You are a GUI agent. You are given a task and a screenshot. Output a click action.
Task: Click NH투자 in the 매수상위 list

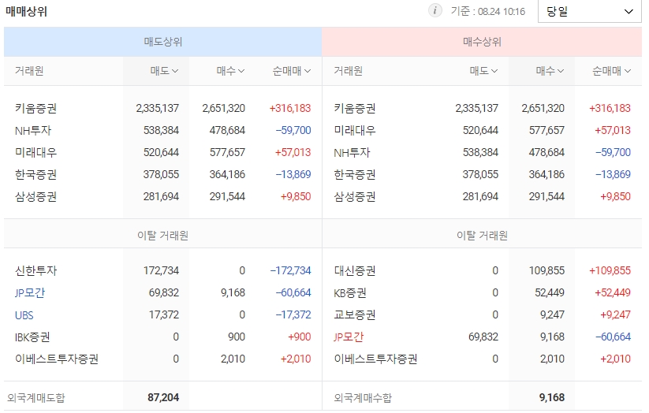pyautogui.click(x=352, y=153)
